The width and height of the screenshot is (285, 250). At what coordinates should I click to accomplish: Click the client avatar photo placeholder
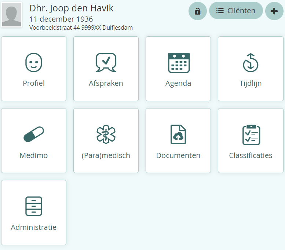click(12, 15)
